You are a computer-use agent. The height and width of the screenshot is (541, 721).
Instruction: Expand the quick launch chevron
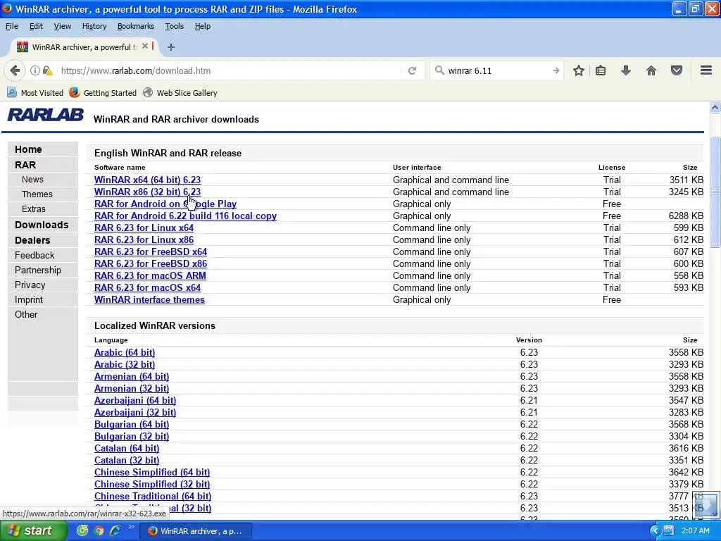(131, 527)
